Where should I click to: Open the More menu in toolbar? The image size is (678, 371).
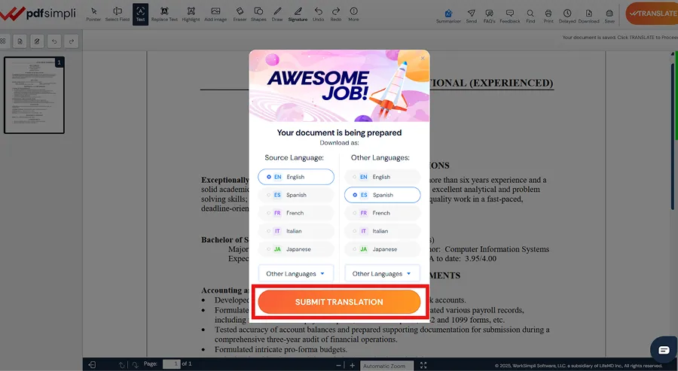click(353, 14)
